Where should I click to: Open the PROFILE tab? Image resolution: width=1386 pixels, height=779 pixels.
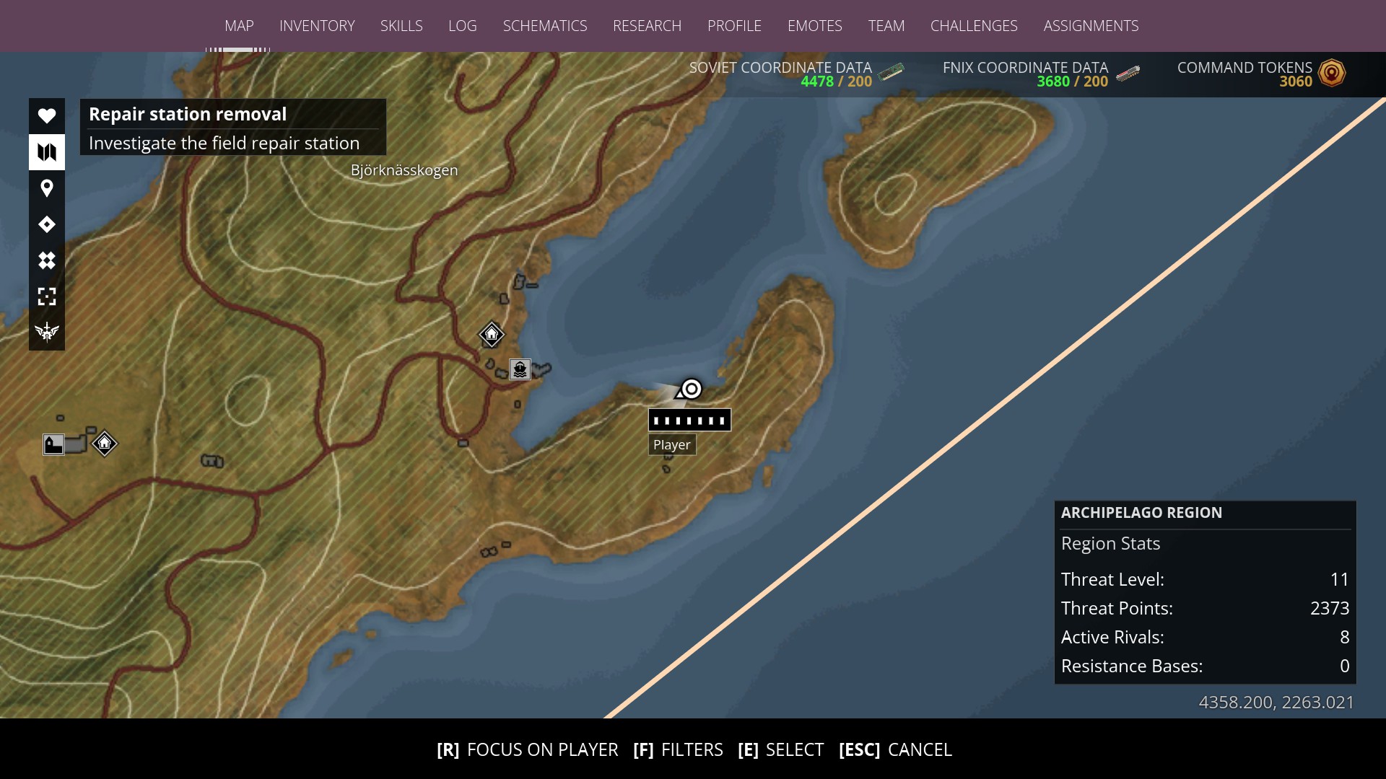(x=734, y=26)
